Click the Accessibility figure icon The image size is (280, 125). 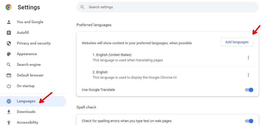pyautogui.click(x=9, y=123)
